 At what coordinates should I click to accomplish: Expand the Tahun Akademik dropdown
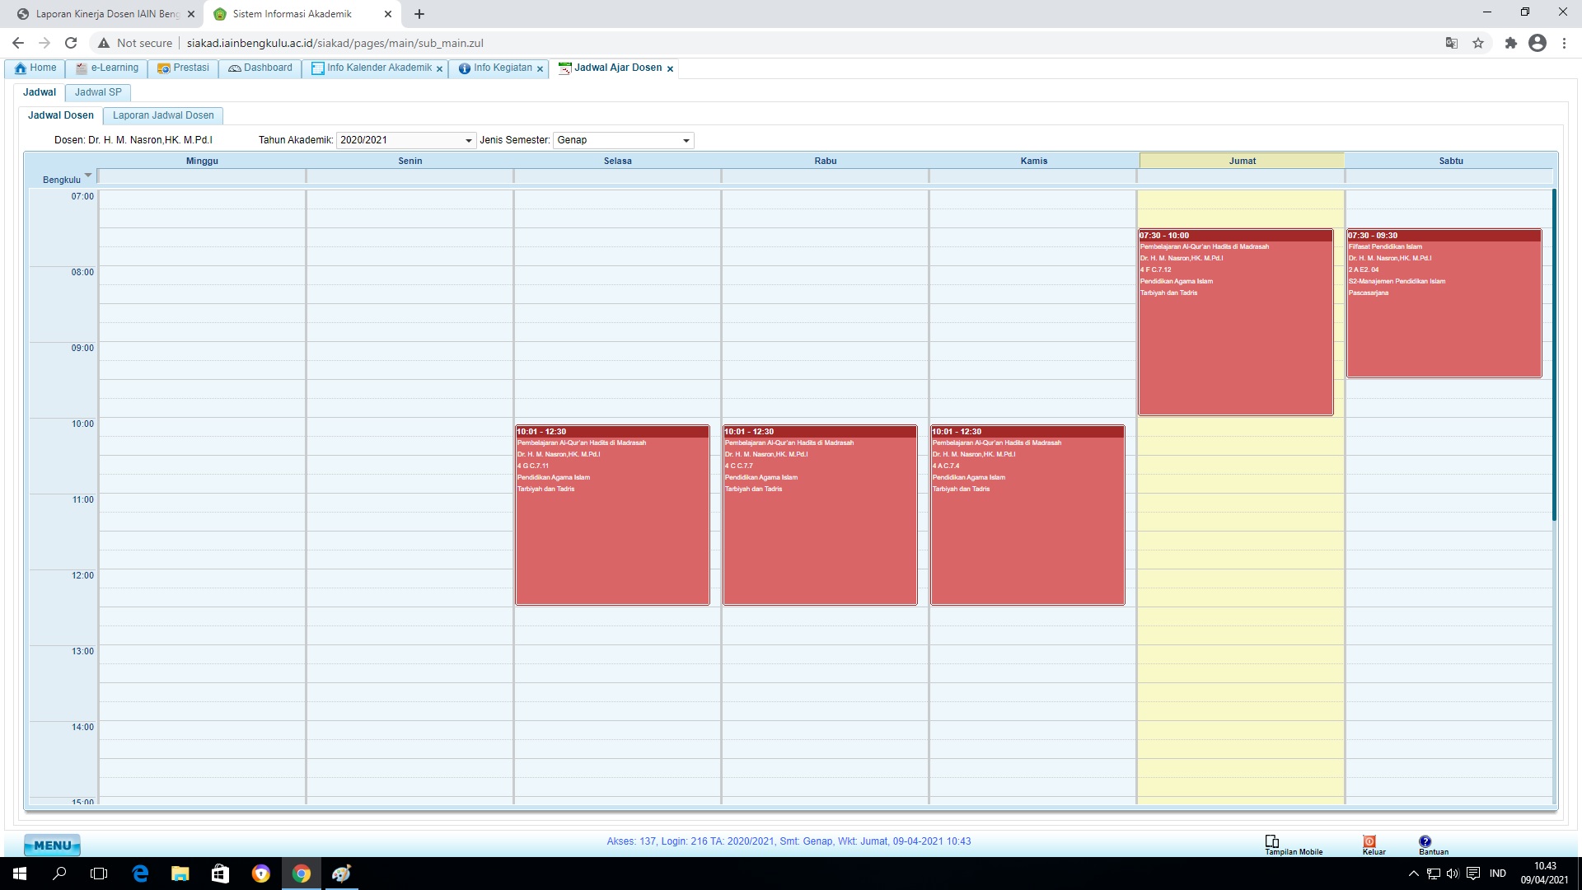click(x=469, y=141)
